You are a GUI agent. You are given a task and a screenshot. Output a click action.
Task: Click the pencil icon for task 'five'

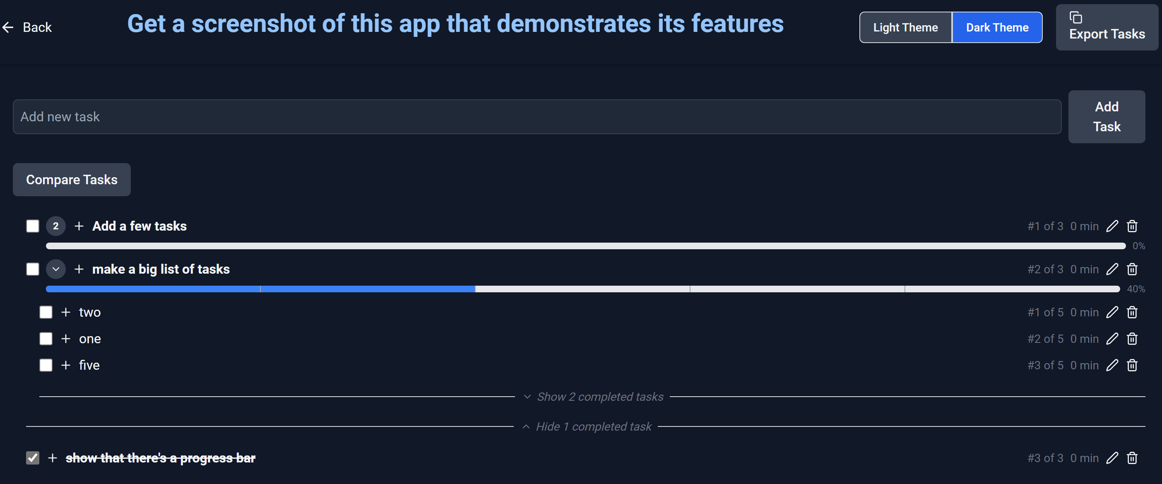coord(1112,365)
